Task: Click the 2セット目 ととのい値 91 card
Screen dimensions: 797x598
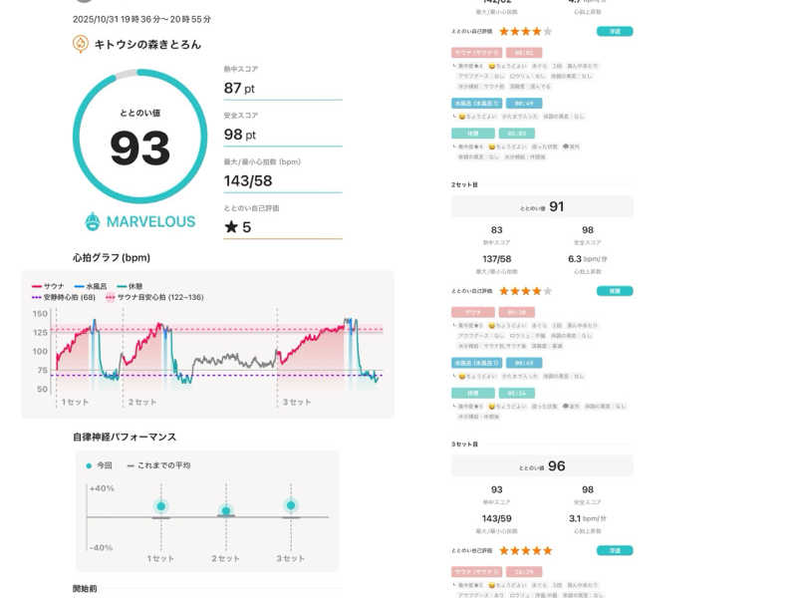Action: [542, 206]
